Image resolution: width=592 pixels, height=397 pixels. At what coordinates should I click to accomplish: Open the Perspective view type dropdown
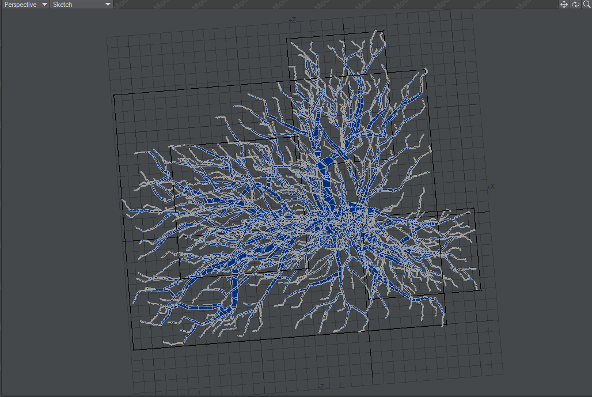pyautogui.click(x=25, y=5)
